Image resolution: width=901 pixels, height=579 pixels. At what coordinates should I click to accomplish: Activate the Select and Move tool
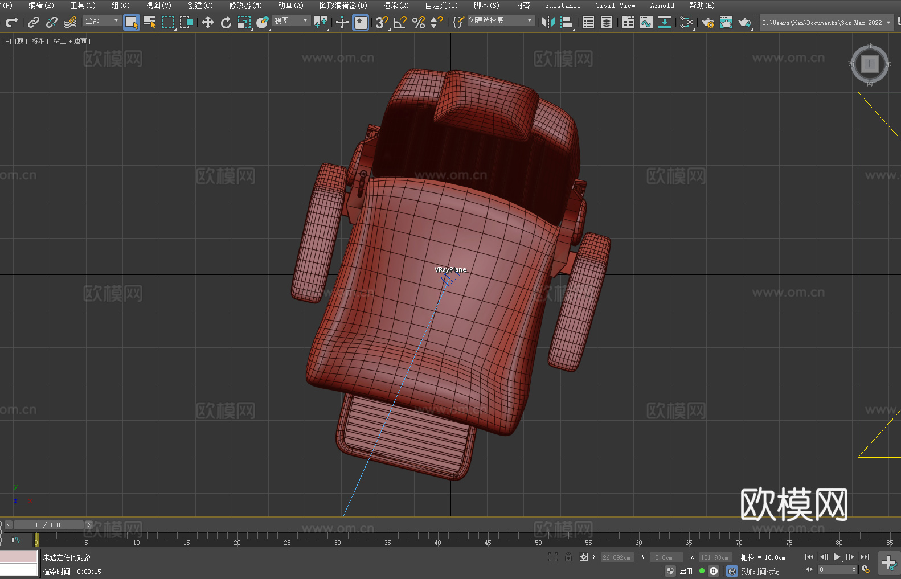pyautogui.click(x=208, y=22)
